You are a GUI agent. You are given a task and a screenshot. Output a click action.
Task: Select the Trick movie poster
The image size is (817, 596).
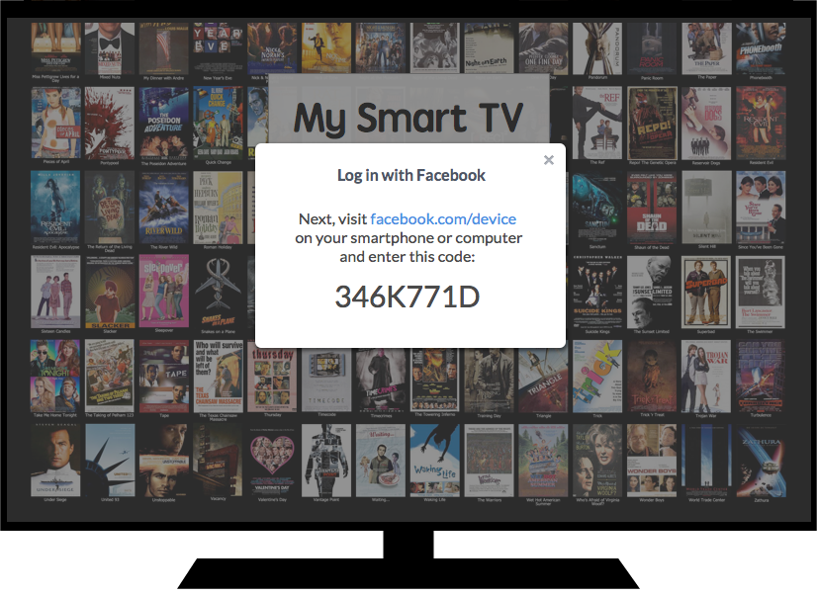pos(597,376)
